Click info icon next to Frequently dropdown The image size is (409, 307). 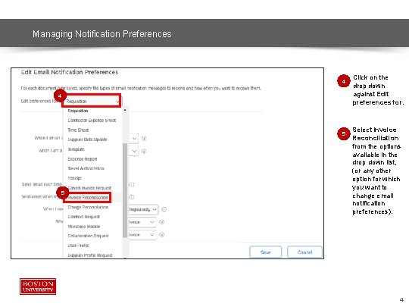pos(164,209)
